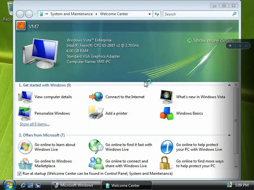The width and height of the screenshot is (254, 190).
Task: Click the connect and share people icon
Action: 96,163
